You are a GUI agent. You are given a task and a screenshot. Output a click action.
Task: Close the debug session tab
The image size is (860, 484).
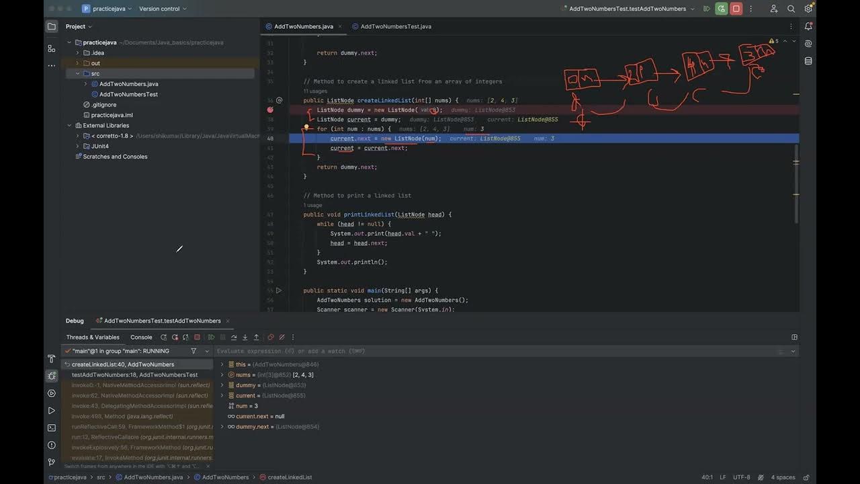pyautogui.click(x=228, y=321)
